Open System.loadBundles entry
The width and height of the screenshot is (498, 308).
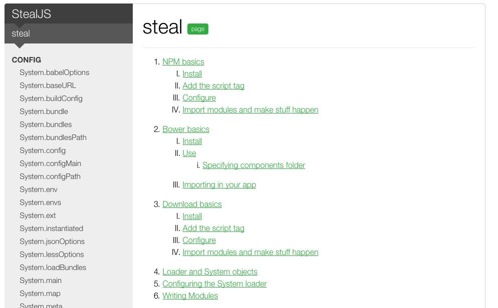pyautogui.click(x=53, y=267)
